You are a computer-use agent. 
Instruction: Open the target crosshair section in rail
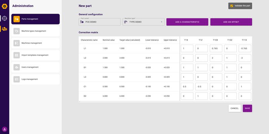(x=4, y=18)
